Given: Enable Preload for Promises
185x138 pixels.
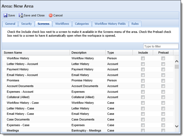Looking at the screenshot, I should click(163, 81).
